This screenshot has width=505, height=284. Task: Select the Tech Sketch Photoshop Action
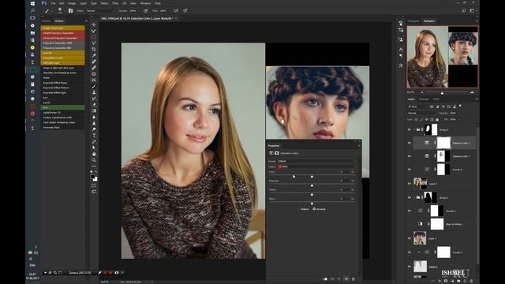click(x=63, y=122)
